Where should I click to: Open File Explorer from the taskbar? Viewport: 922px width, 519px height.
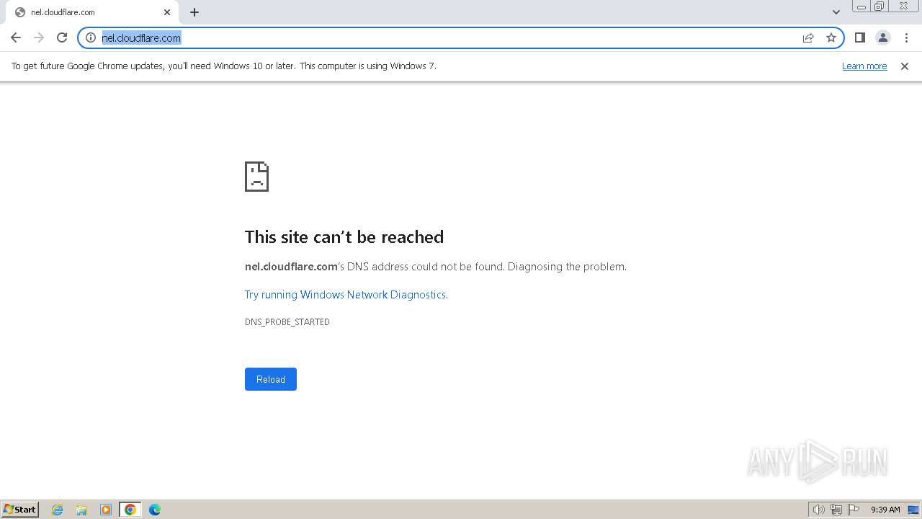coord(81,510)
